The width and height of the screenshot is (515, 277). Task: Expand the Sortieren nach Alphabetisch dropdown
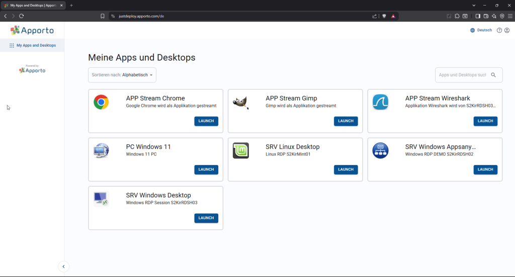[x=122, y=75]
